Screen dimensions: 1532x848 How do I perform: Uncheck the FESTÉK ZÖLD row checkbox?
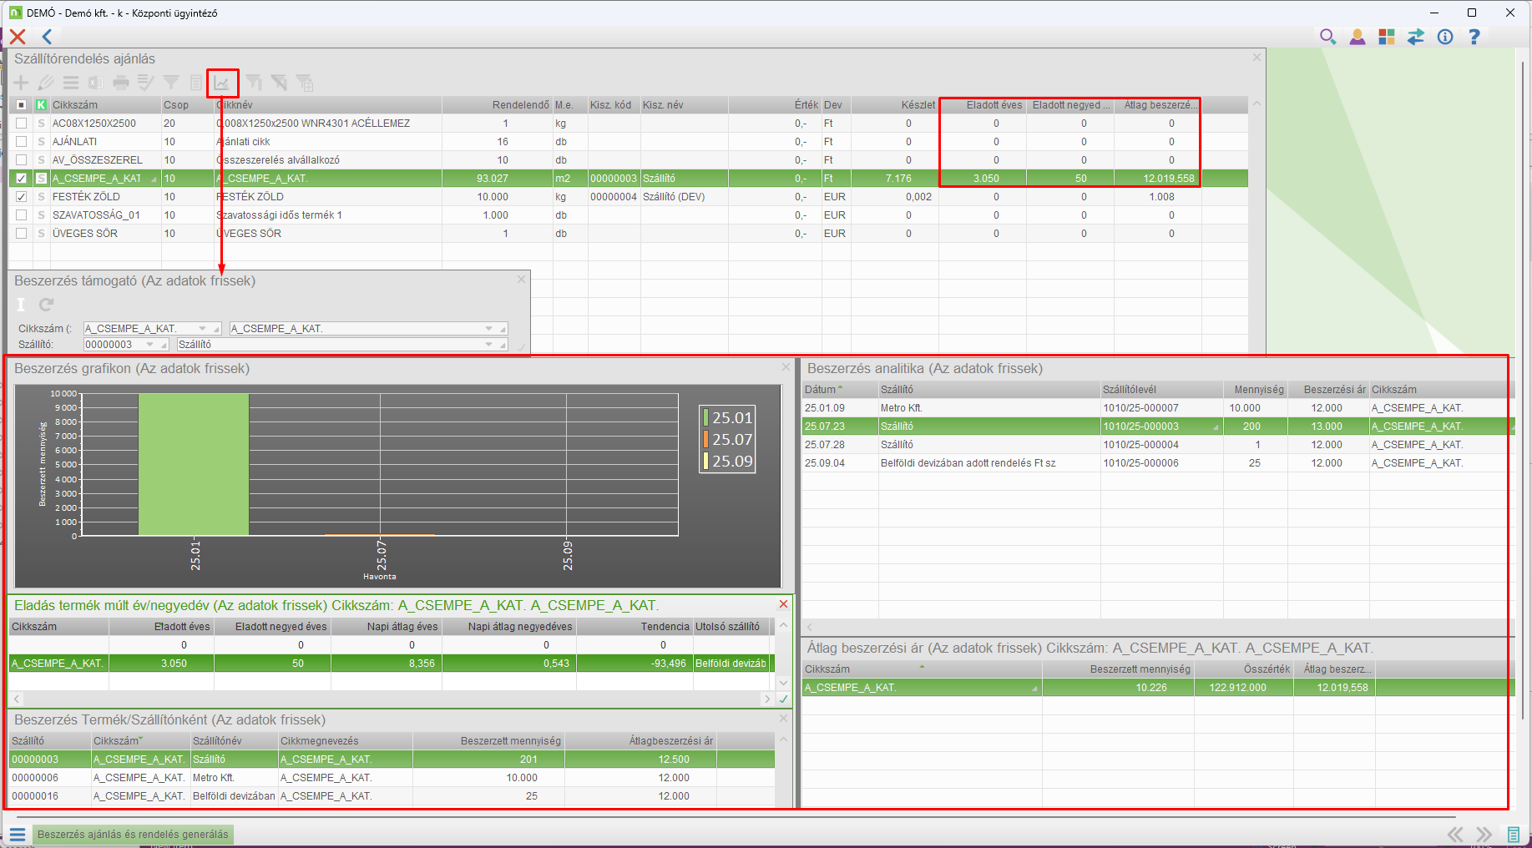click(22, 197)
